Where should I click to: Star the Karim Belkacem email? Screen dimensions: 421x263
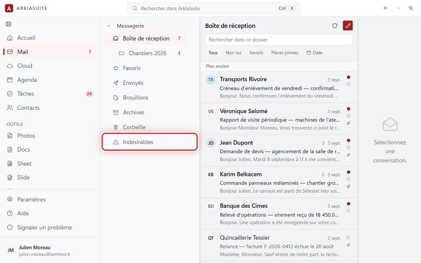click(348, 179)
